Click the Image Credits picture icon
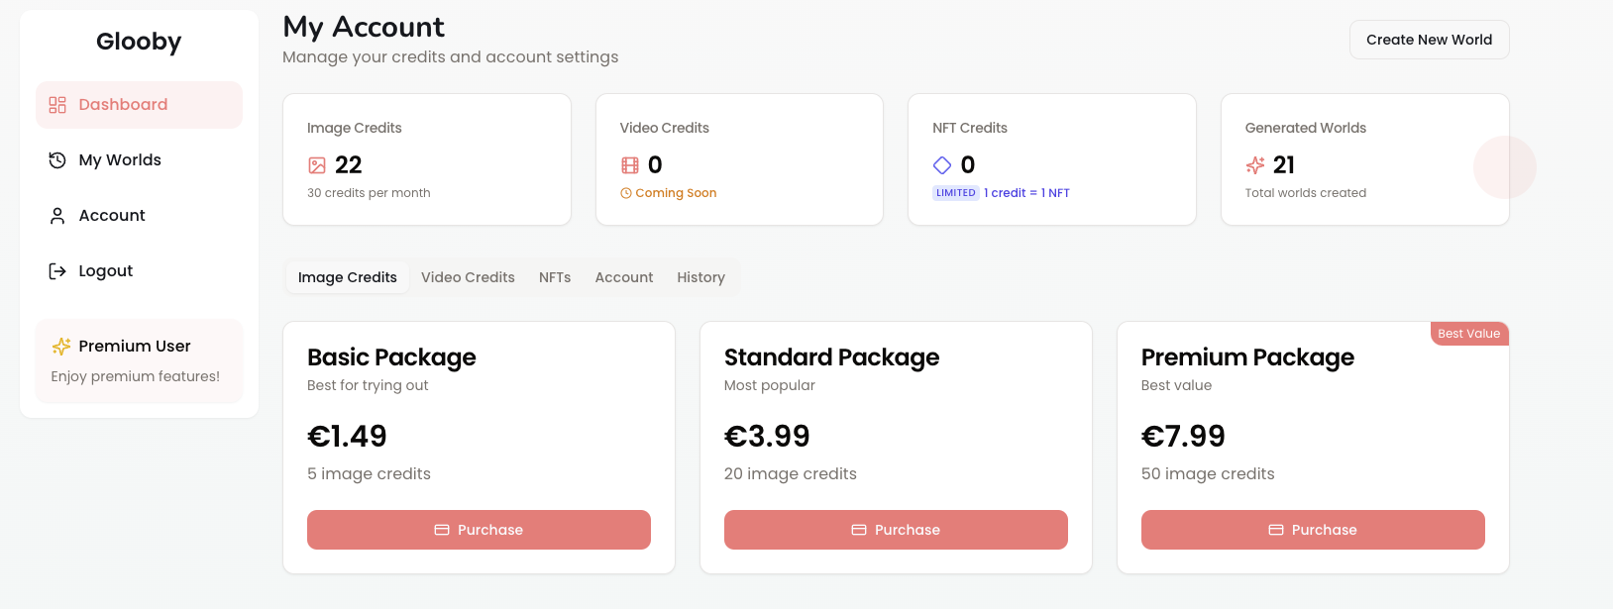1613x609 pixels. (x=317, y=165)
